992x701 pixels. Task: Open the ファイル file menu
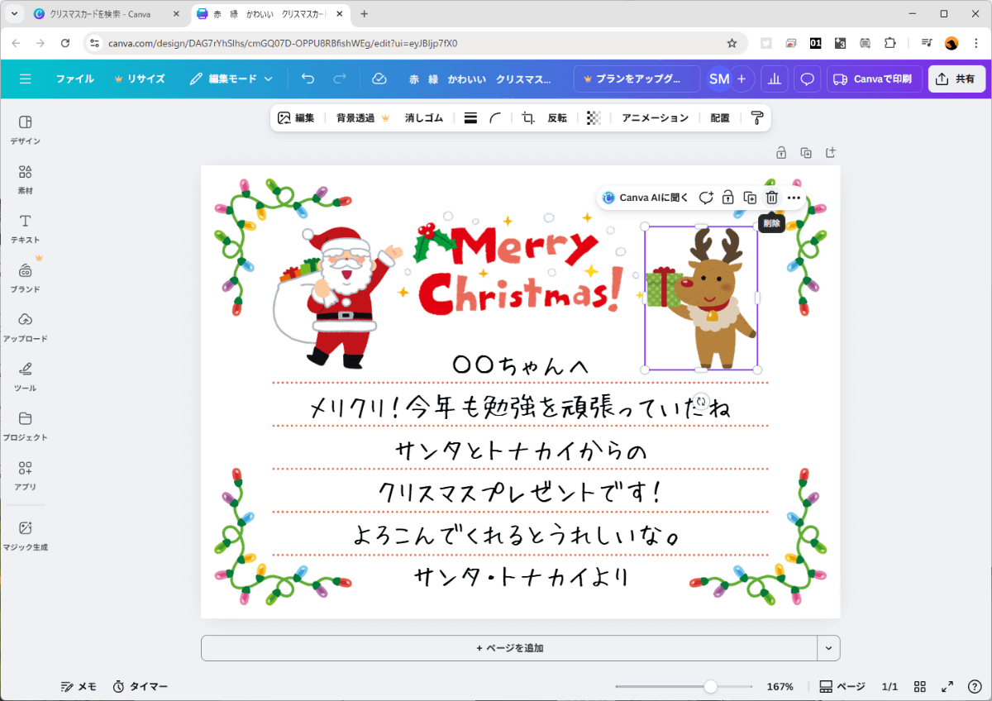pyautogui.click(x=74, y=79)
